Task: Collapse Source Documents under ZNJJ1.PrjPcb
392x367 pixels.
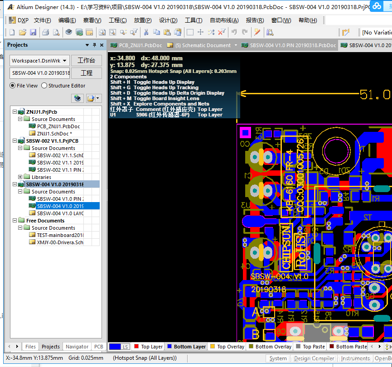Action: pos(20,119)
